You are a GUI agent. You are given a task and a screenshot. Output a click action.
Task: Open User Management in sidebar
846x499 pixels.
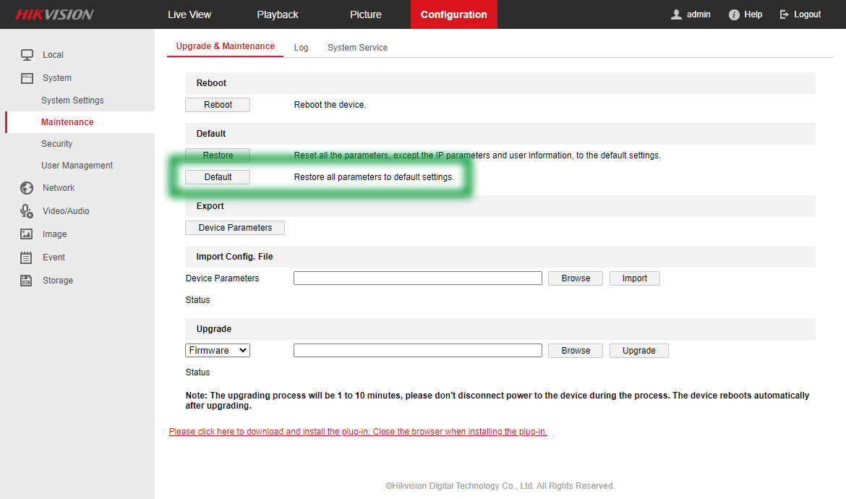pyautogui.click(x=77, y=166)
